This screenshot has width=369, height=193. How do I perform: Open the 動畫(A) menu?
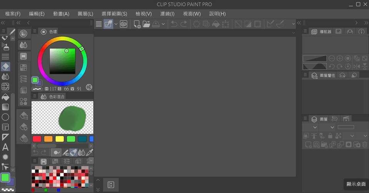[61, 14]
